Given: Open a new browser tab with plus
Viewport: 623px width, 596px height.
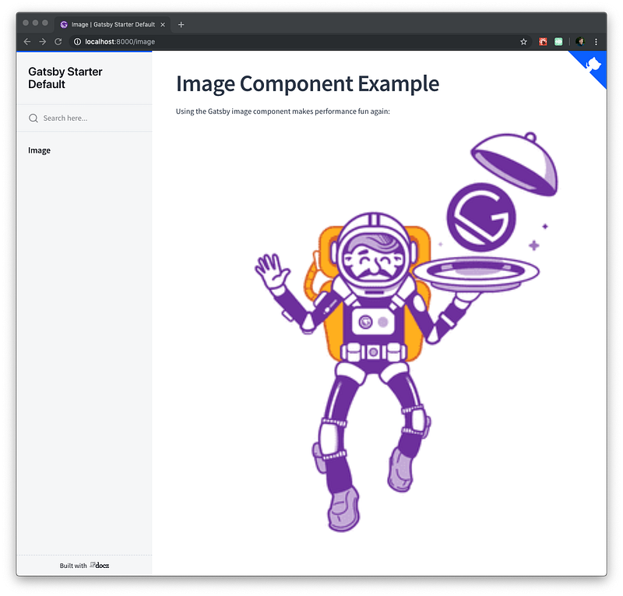Looking at the screenshot, I should 181,25.
